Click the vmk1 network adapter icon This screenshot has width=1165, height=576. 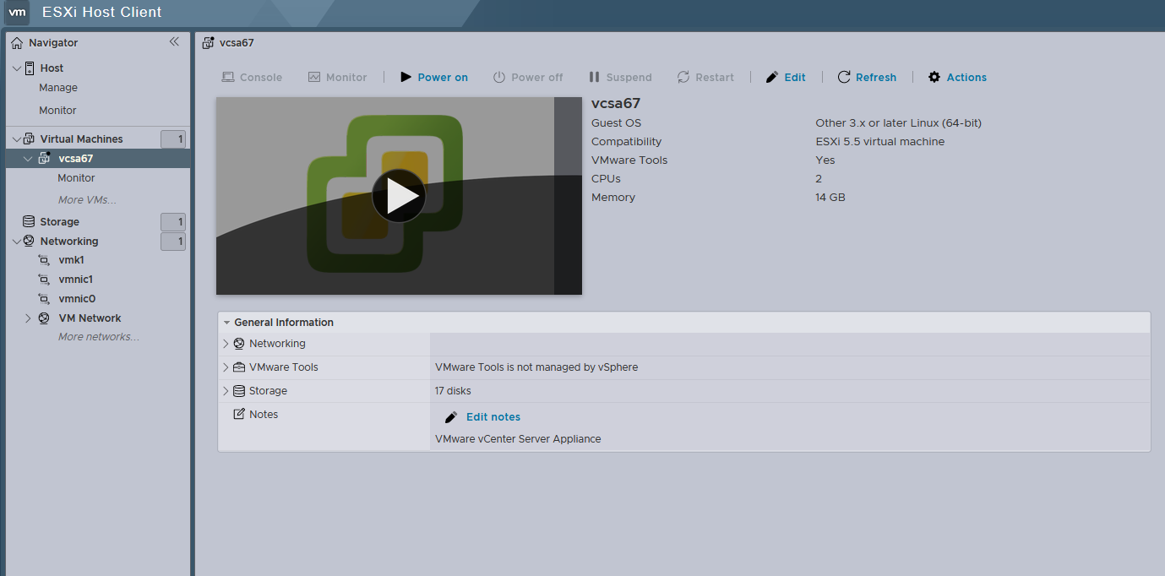pyautogui.click(x=44, y=260)
